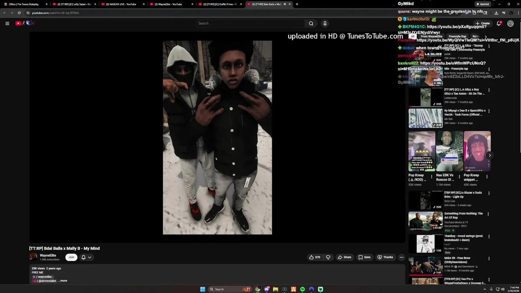Start voice search with microphone icon
The height and width of the screenshot is (293, 521).
[x=325, y=23]
